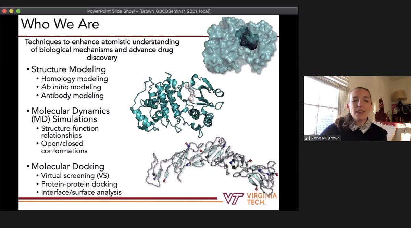Viewport: 411px width, 228px height.
Task: Click the 'Who We Are' slide title
Action: click(60, 24)
